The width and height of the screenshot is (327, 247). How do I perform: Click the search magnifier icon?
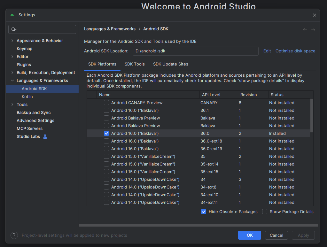[x=13, y=29]
